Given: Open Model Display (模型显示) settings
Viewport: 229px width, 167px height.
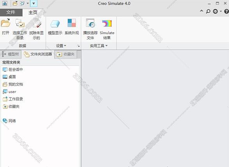Looking at the screenshot, I should coord(55,27).
